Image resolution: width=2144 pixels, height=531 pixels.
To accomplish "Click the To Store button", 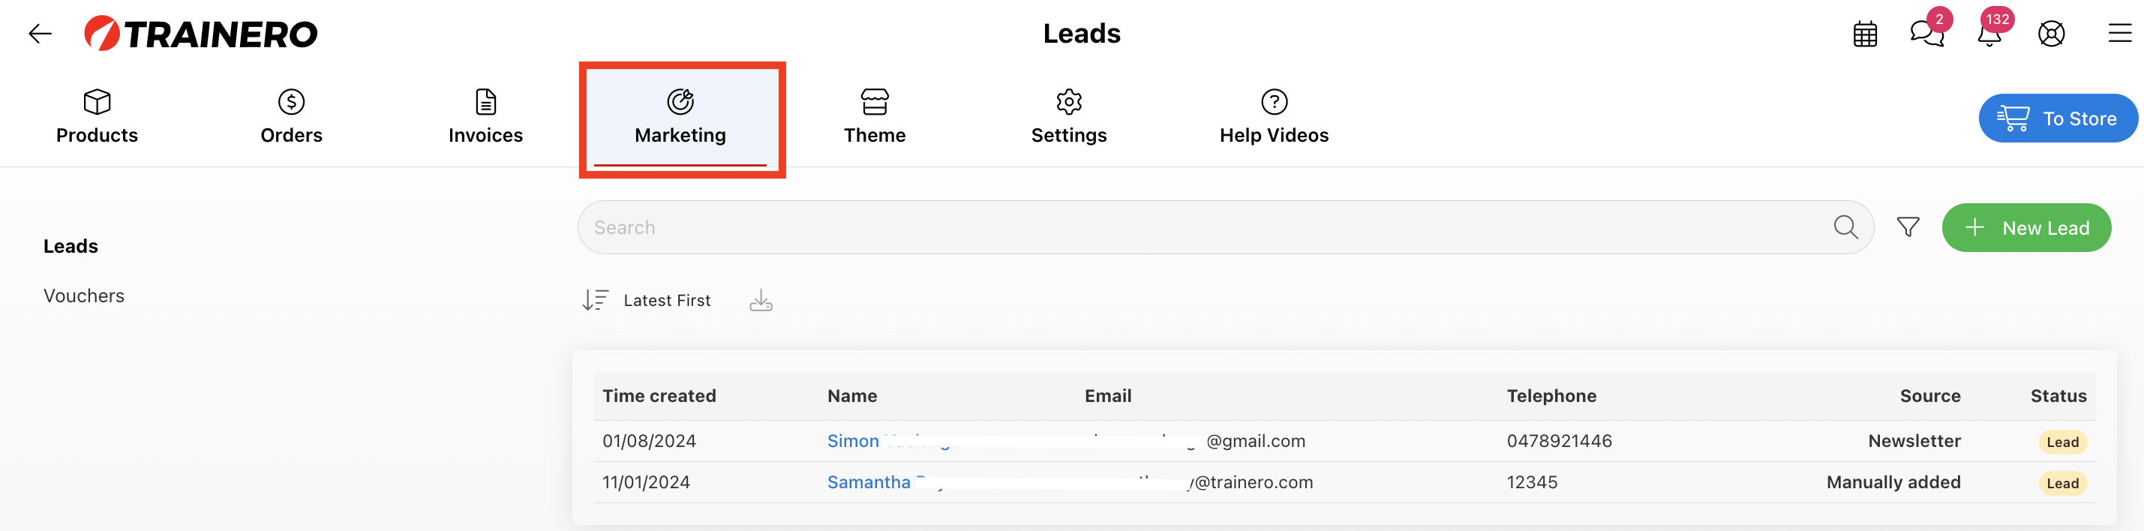I will tap(2058, 118).
